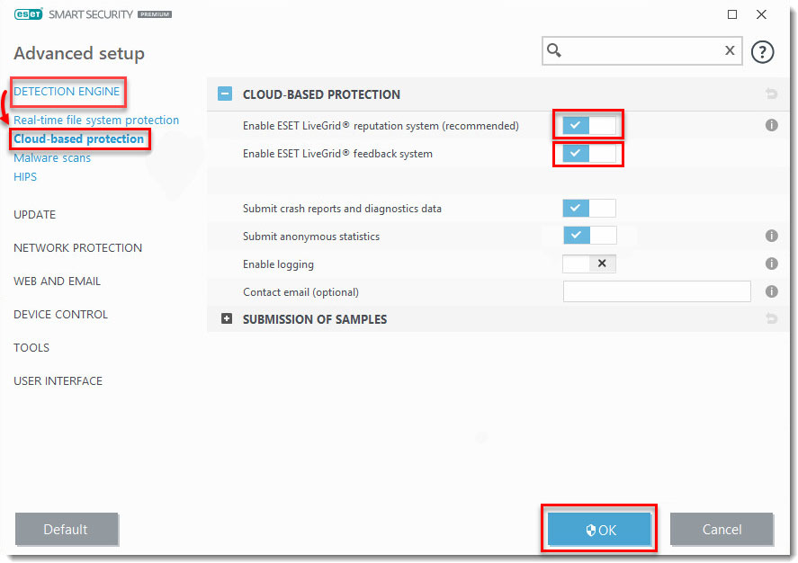This screenshot has width=798, height=563.
Task: Clear the search field with X
Action: pyautogui.click(x=730, y=50)
